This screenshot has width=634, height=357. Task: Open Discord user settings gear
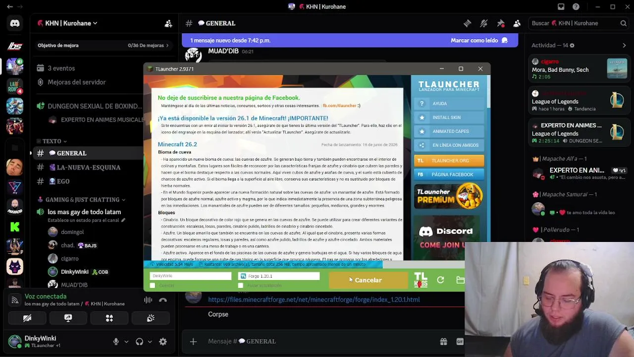(163, 342)
